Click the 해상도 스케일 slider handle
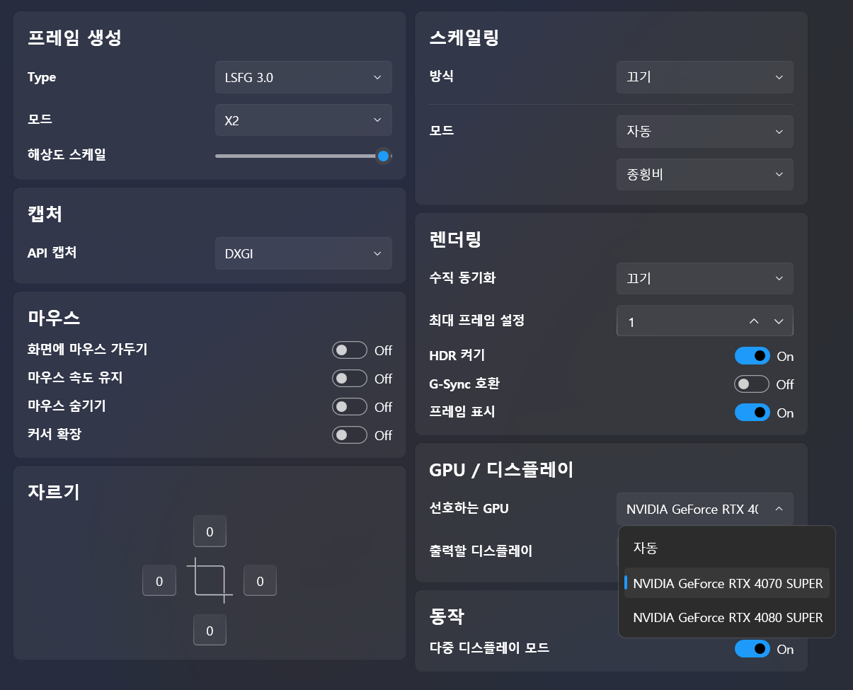 pos(383,156)
